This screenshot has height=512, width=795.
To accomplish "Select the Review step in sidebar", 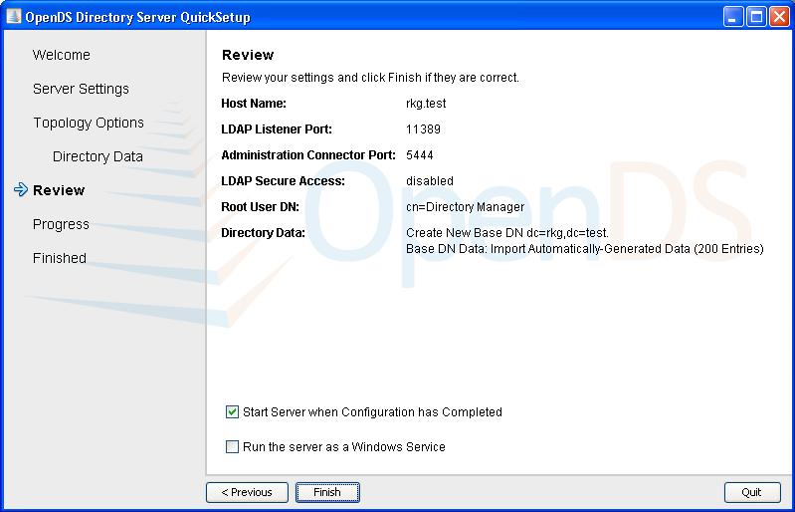I will (59, 190).
